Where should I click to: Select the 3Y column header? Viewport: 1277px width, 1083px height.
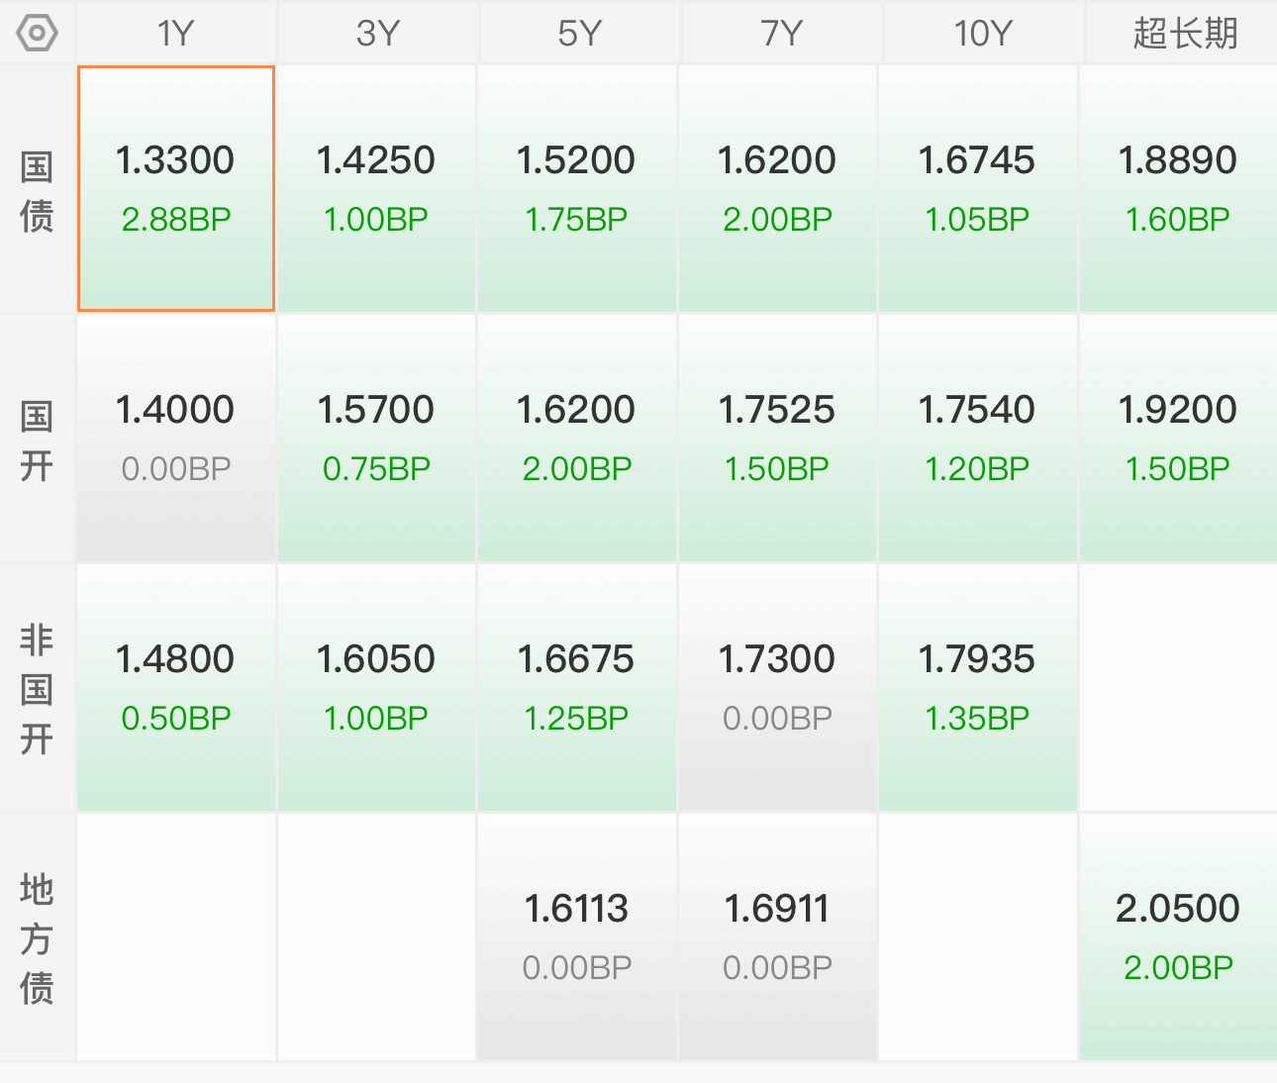point(378,33)
